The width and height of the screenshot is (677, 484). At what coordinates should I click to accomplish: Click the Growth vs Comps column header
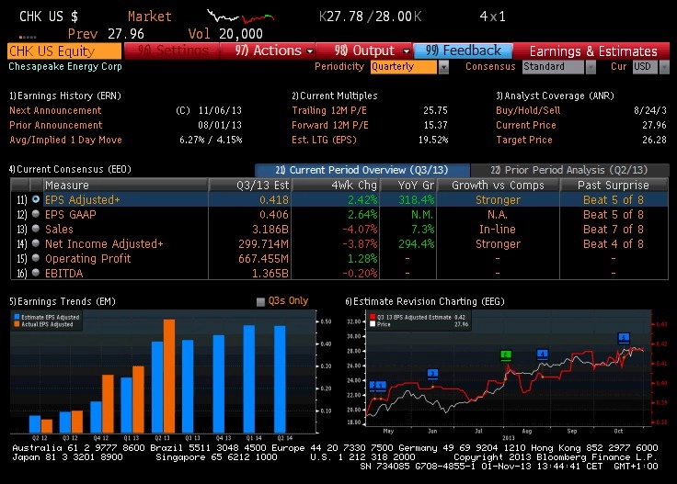(498, 185)
